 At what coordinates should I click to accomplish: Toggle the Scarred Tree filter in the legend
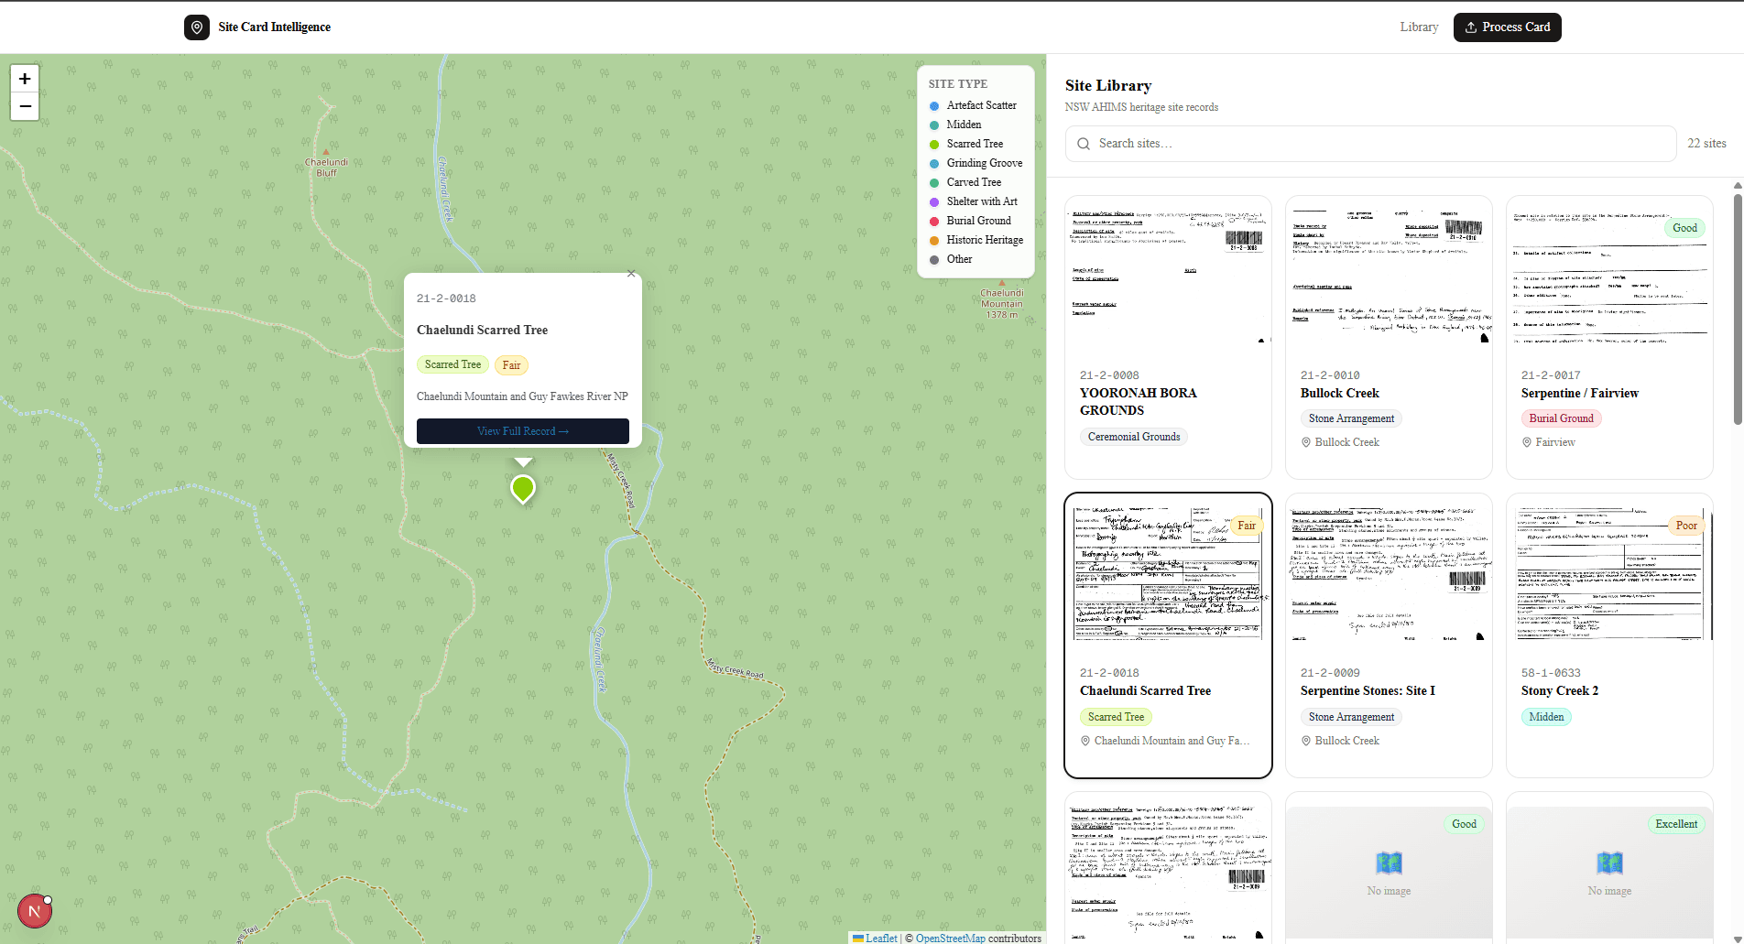pos(975,144)
